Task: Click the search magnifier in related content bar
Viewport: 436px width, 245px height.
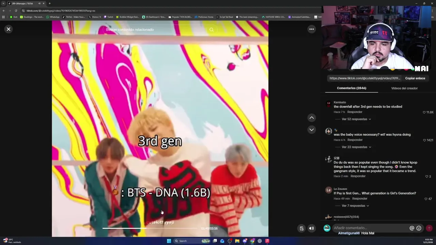Action: pyautogui.click(x=212, y=30)
